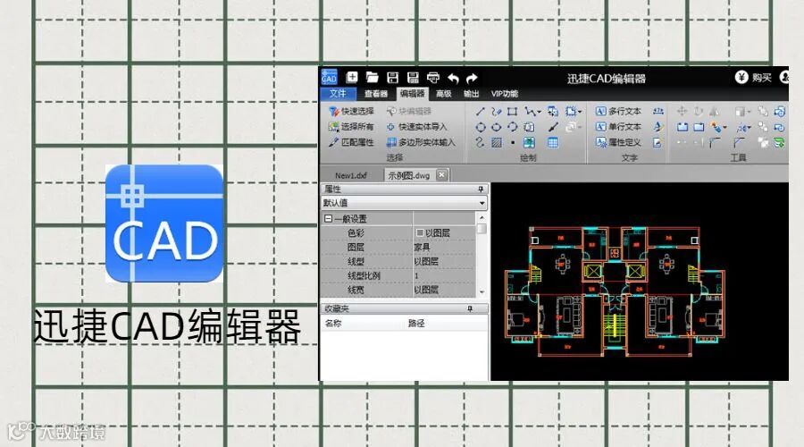Click the floor plan drawing in canvas

(616, 291)
